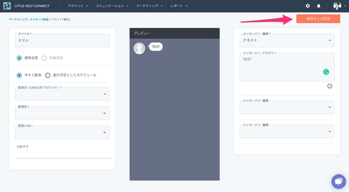Viewport: 349px width, 192px height.
Task: Select the 通常送信 radio button
Action: (x=19, y=58)
